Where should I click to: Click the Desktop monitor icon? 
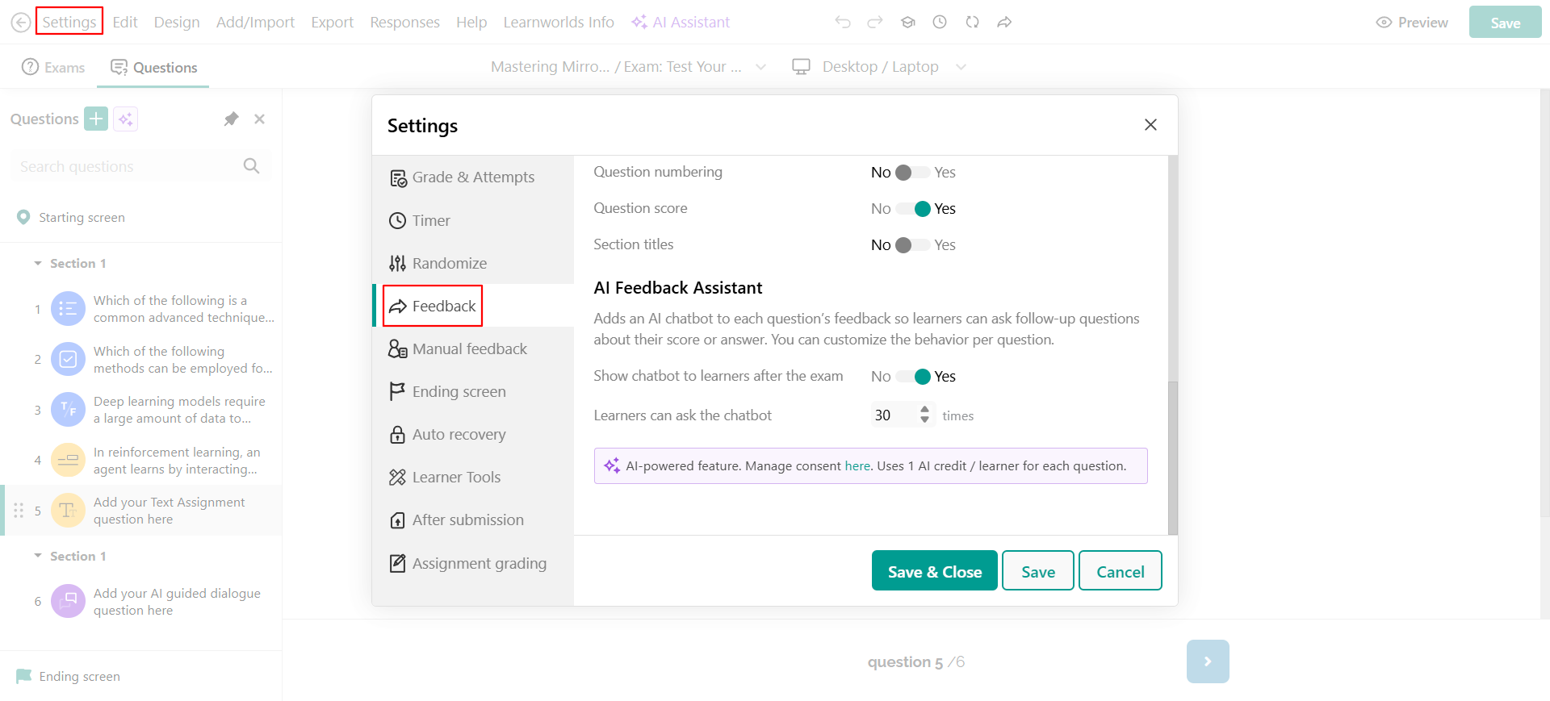[x=801, y=67]
